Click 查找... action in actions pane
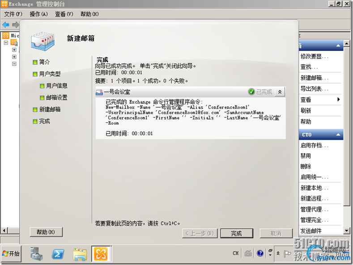 click(x=309, y=67)
